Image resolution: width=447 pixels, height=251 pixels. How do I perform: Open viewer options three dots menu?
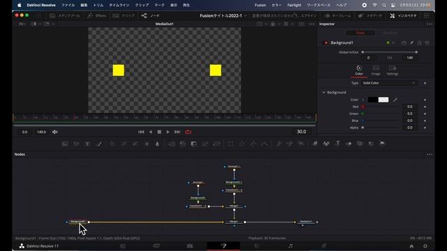[x=312, y=24]
